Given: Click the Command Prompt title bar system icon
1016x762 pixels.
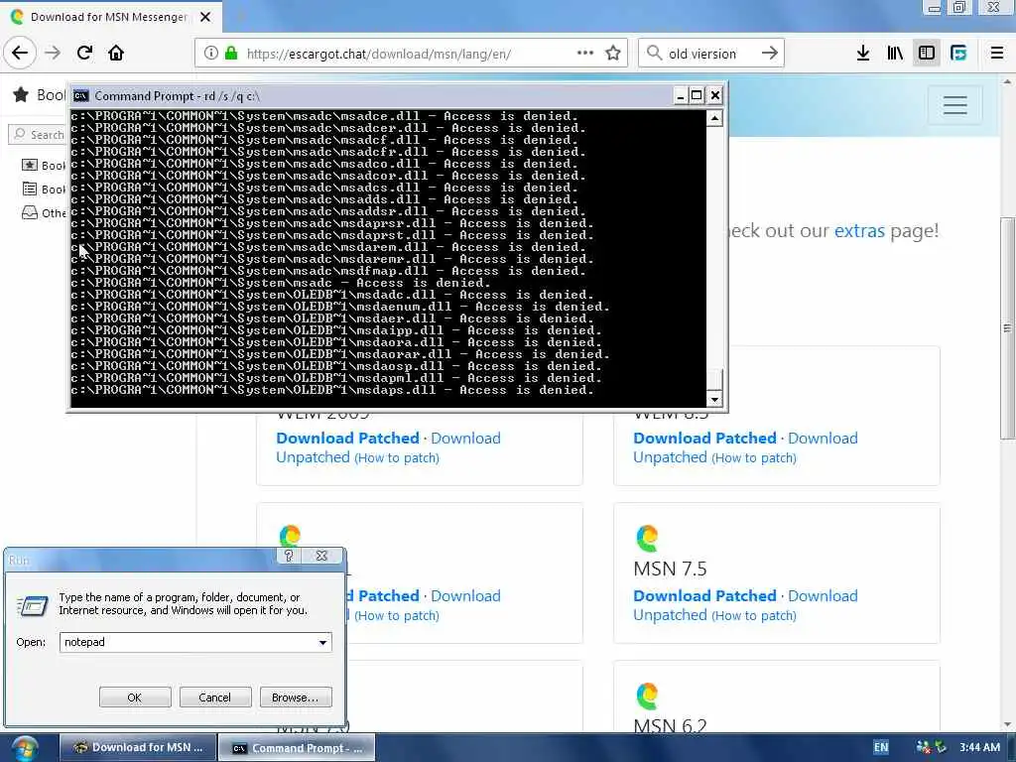Looking at the screenshot, I should click(80, 96).
